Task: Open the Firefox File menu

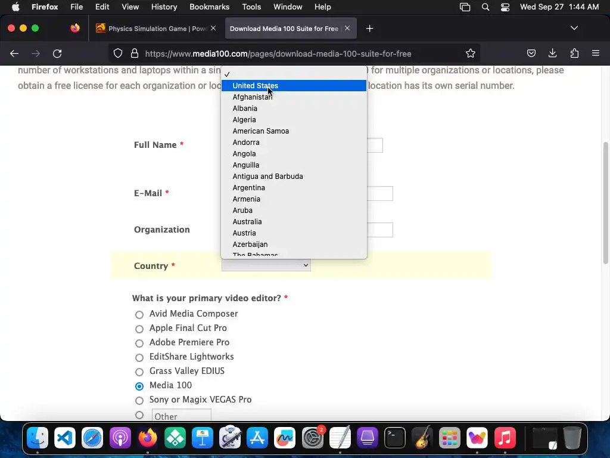Action: click(x=76, y=7)
